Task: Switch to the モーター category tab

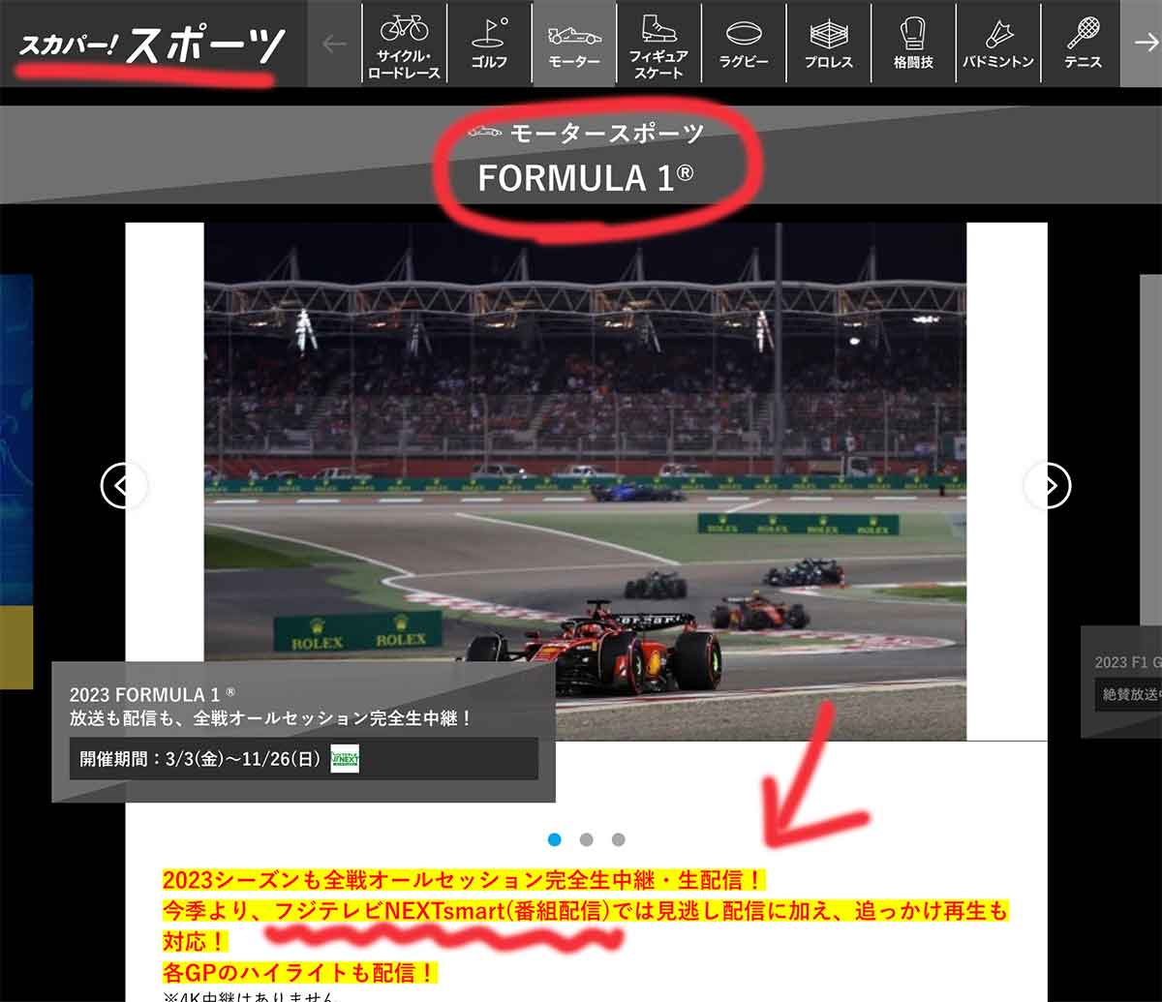Action: coord(573,44)
